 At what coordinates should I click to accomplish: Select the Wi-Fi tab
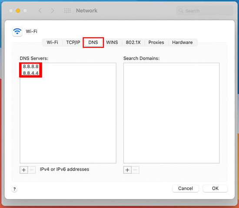pos(52,42)
